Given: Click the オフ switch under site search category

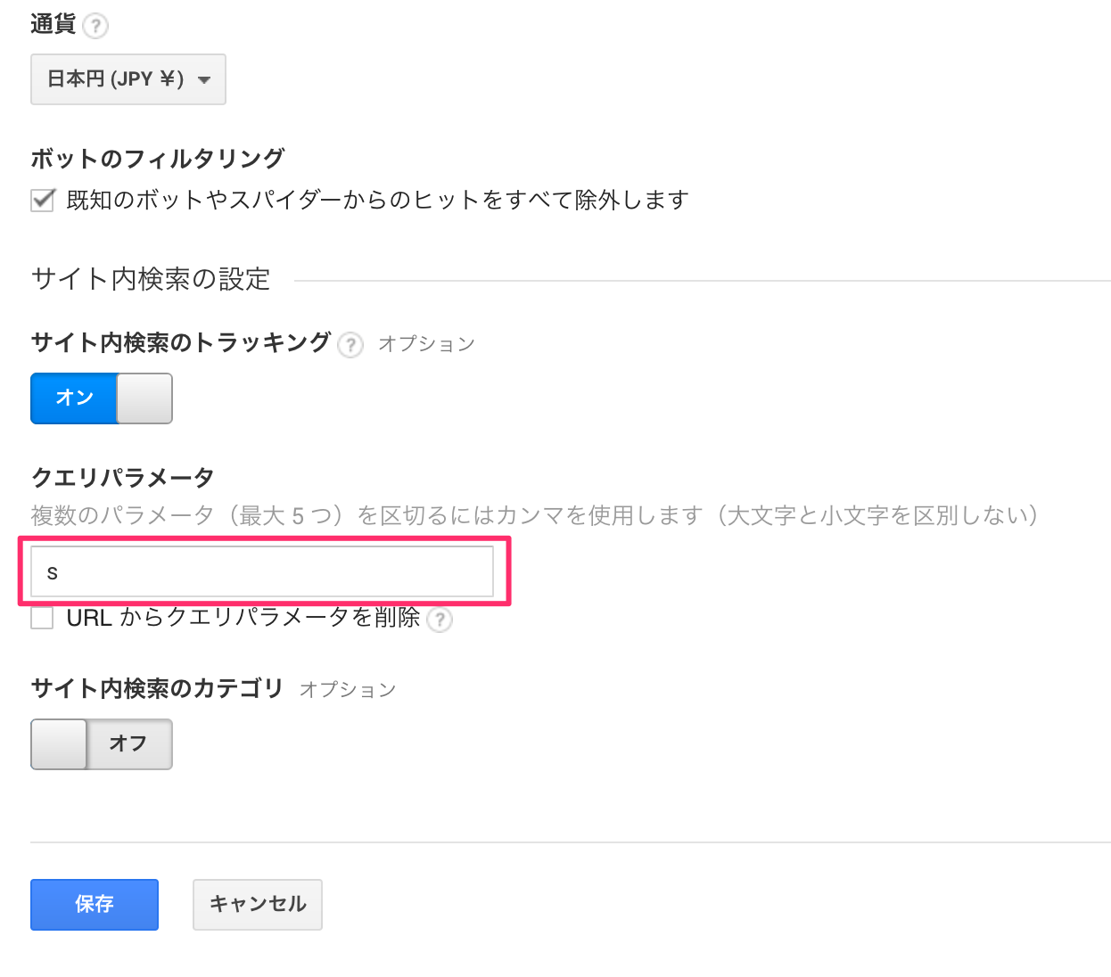Looking at the screenshot, I should pyautogui.click(x=101, y=744).
